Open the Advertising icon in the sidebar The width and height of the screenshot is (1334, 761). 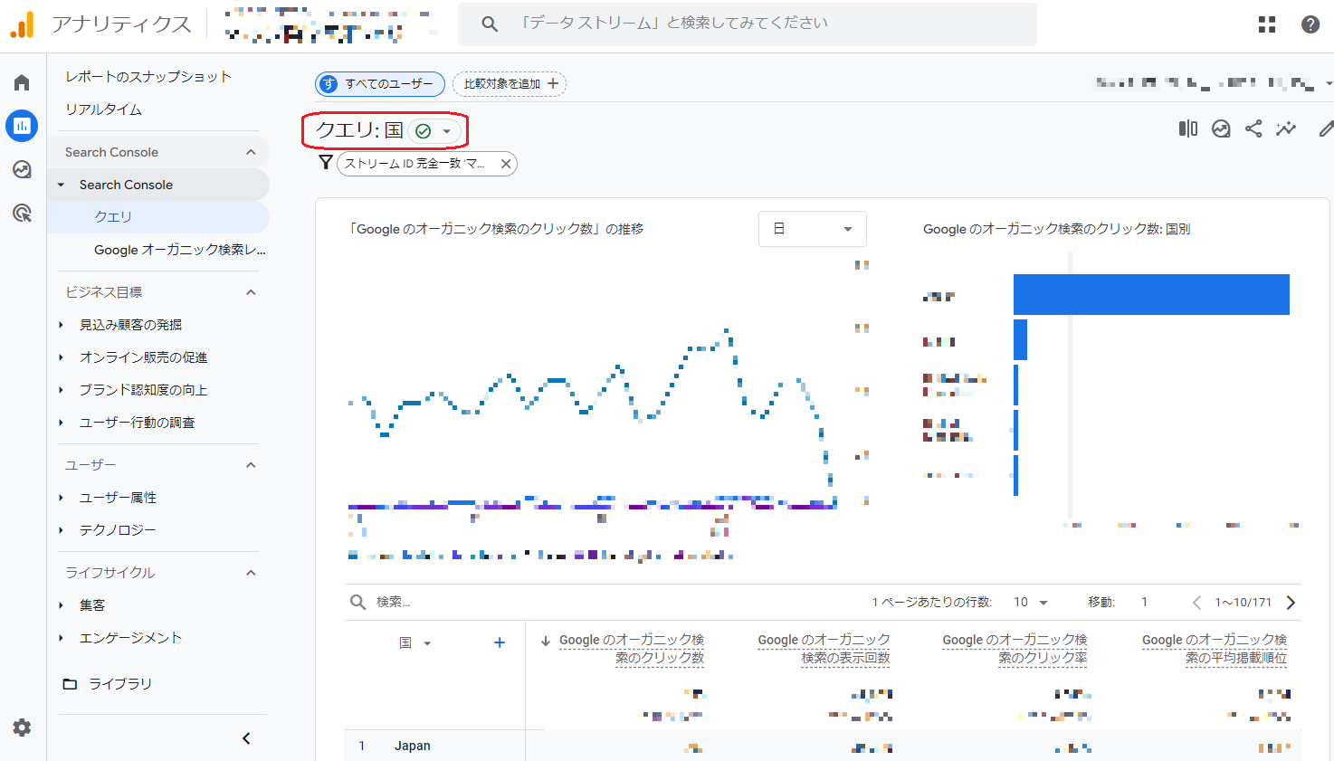click(21, 213)
